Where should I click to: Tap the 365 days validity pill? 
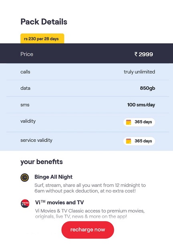(x=139, y=122)
